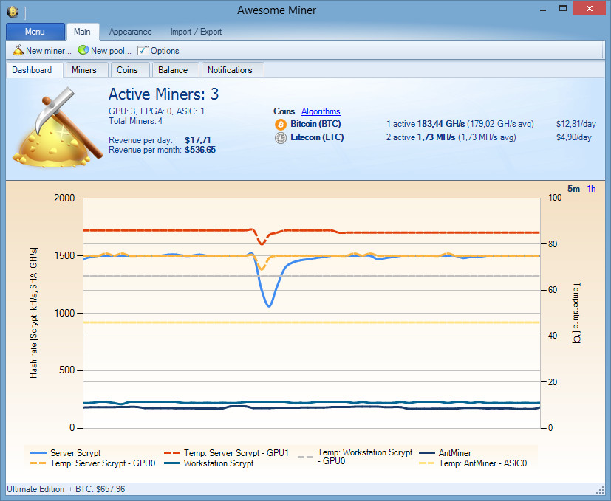Open the Appearance ribbon tab

[130, 32]
